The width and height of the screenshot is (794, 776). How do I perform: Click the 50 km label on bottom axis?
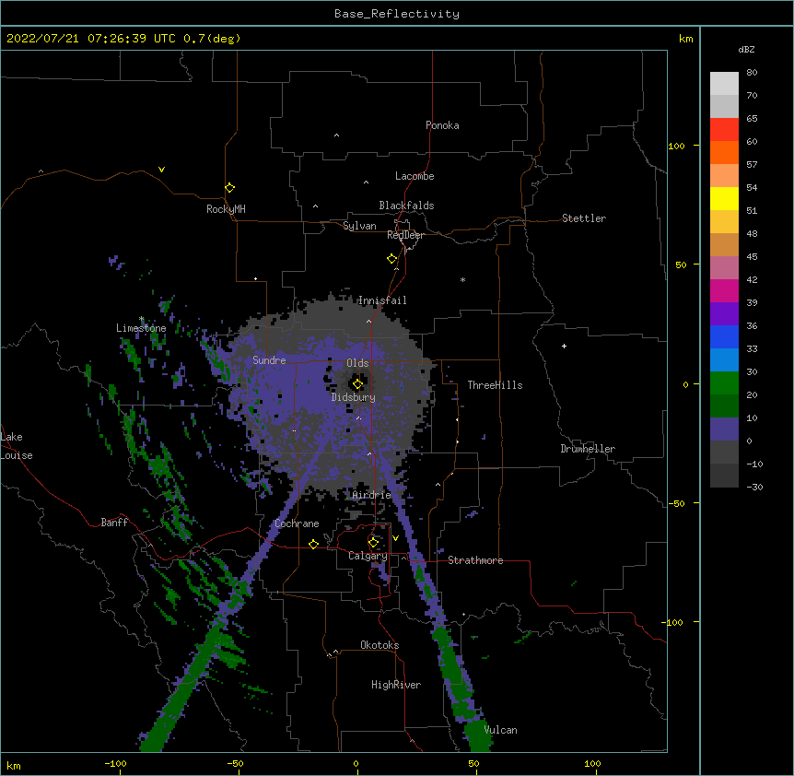(473, 763)
